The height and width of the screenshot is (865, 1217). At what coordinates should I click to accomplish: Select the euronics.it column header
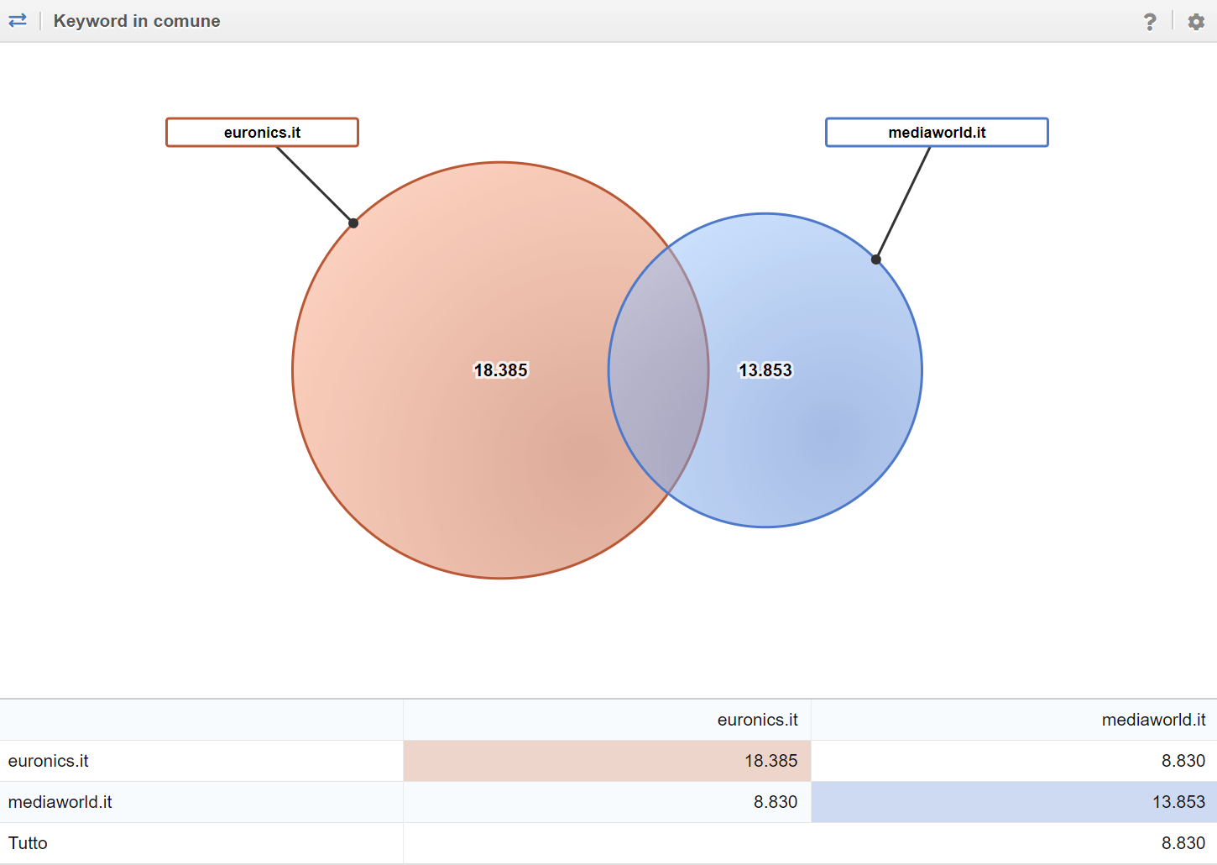pyautogui.click(x=757, y=720)
